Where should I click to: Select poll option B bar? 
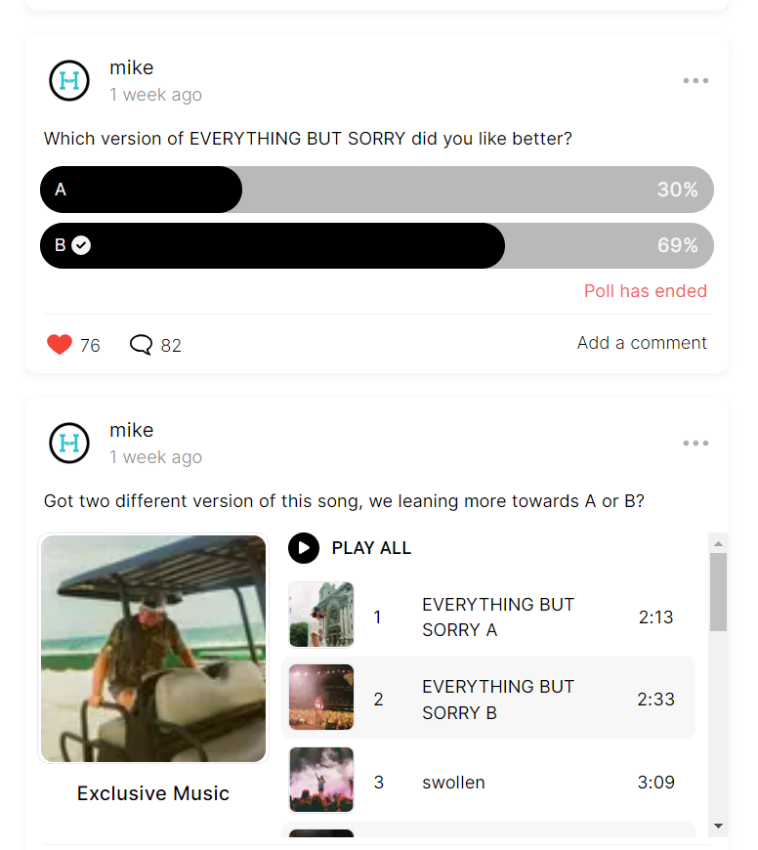pos(377,245)
